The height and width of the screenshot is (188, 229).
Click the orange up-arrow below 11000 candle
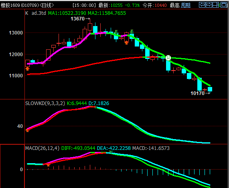coord(27,69)
